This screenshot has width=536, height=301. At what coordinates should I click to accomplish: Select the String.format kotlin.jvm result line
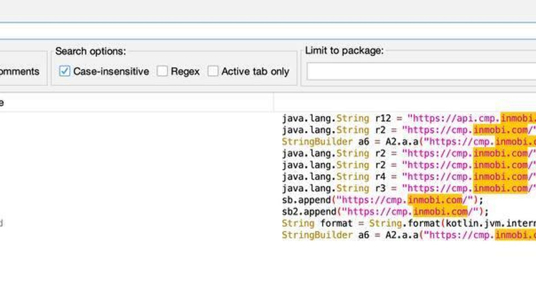pos(409,223)
